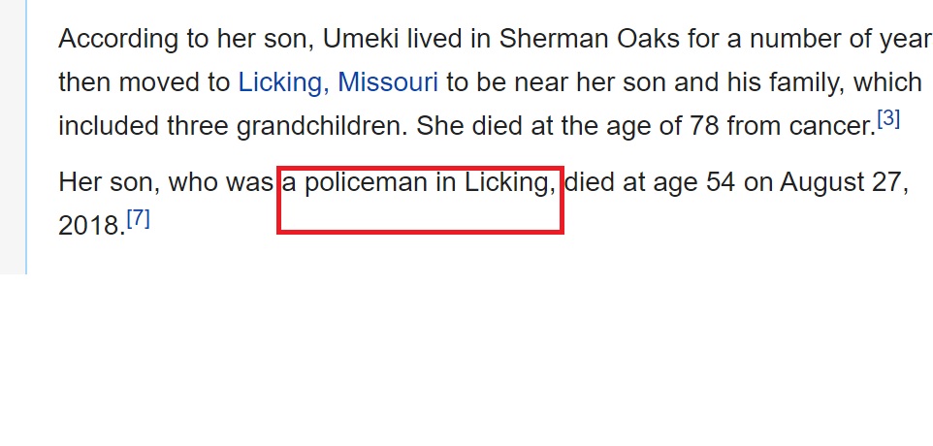Click the left vertical border line

[26, 136]
